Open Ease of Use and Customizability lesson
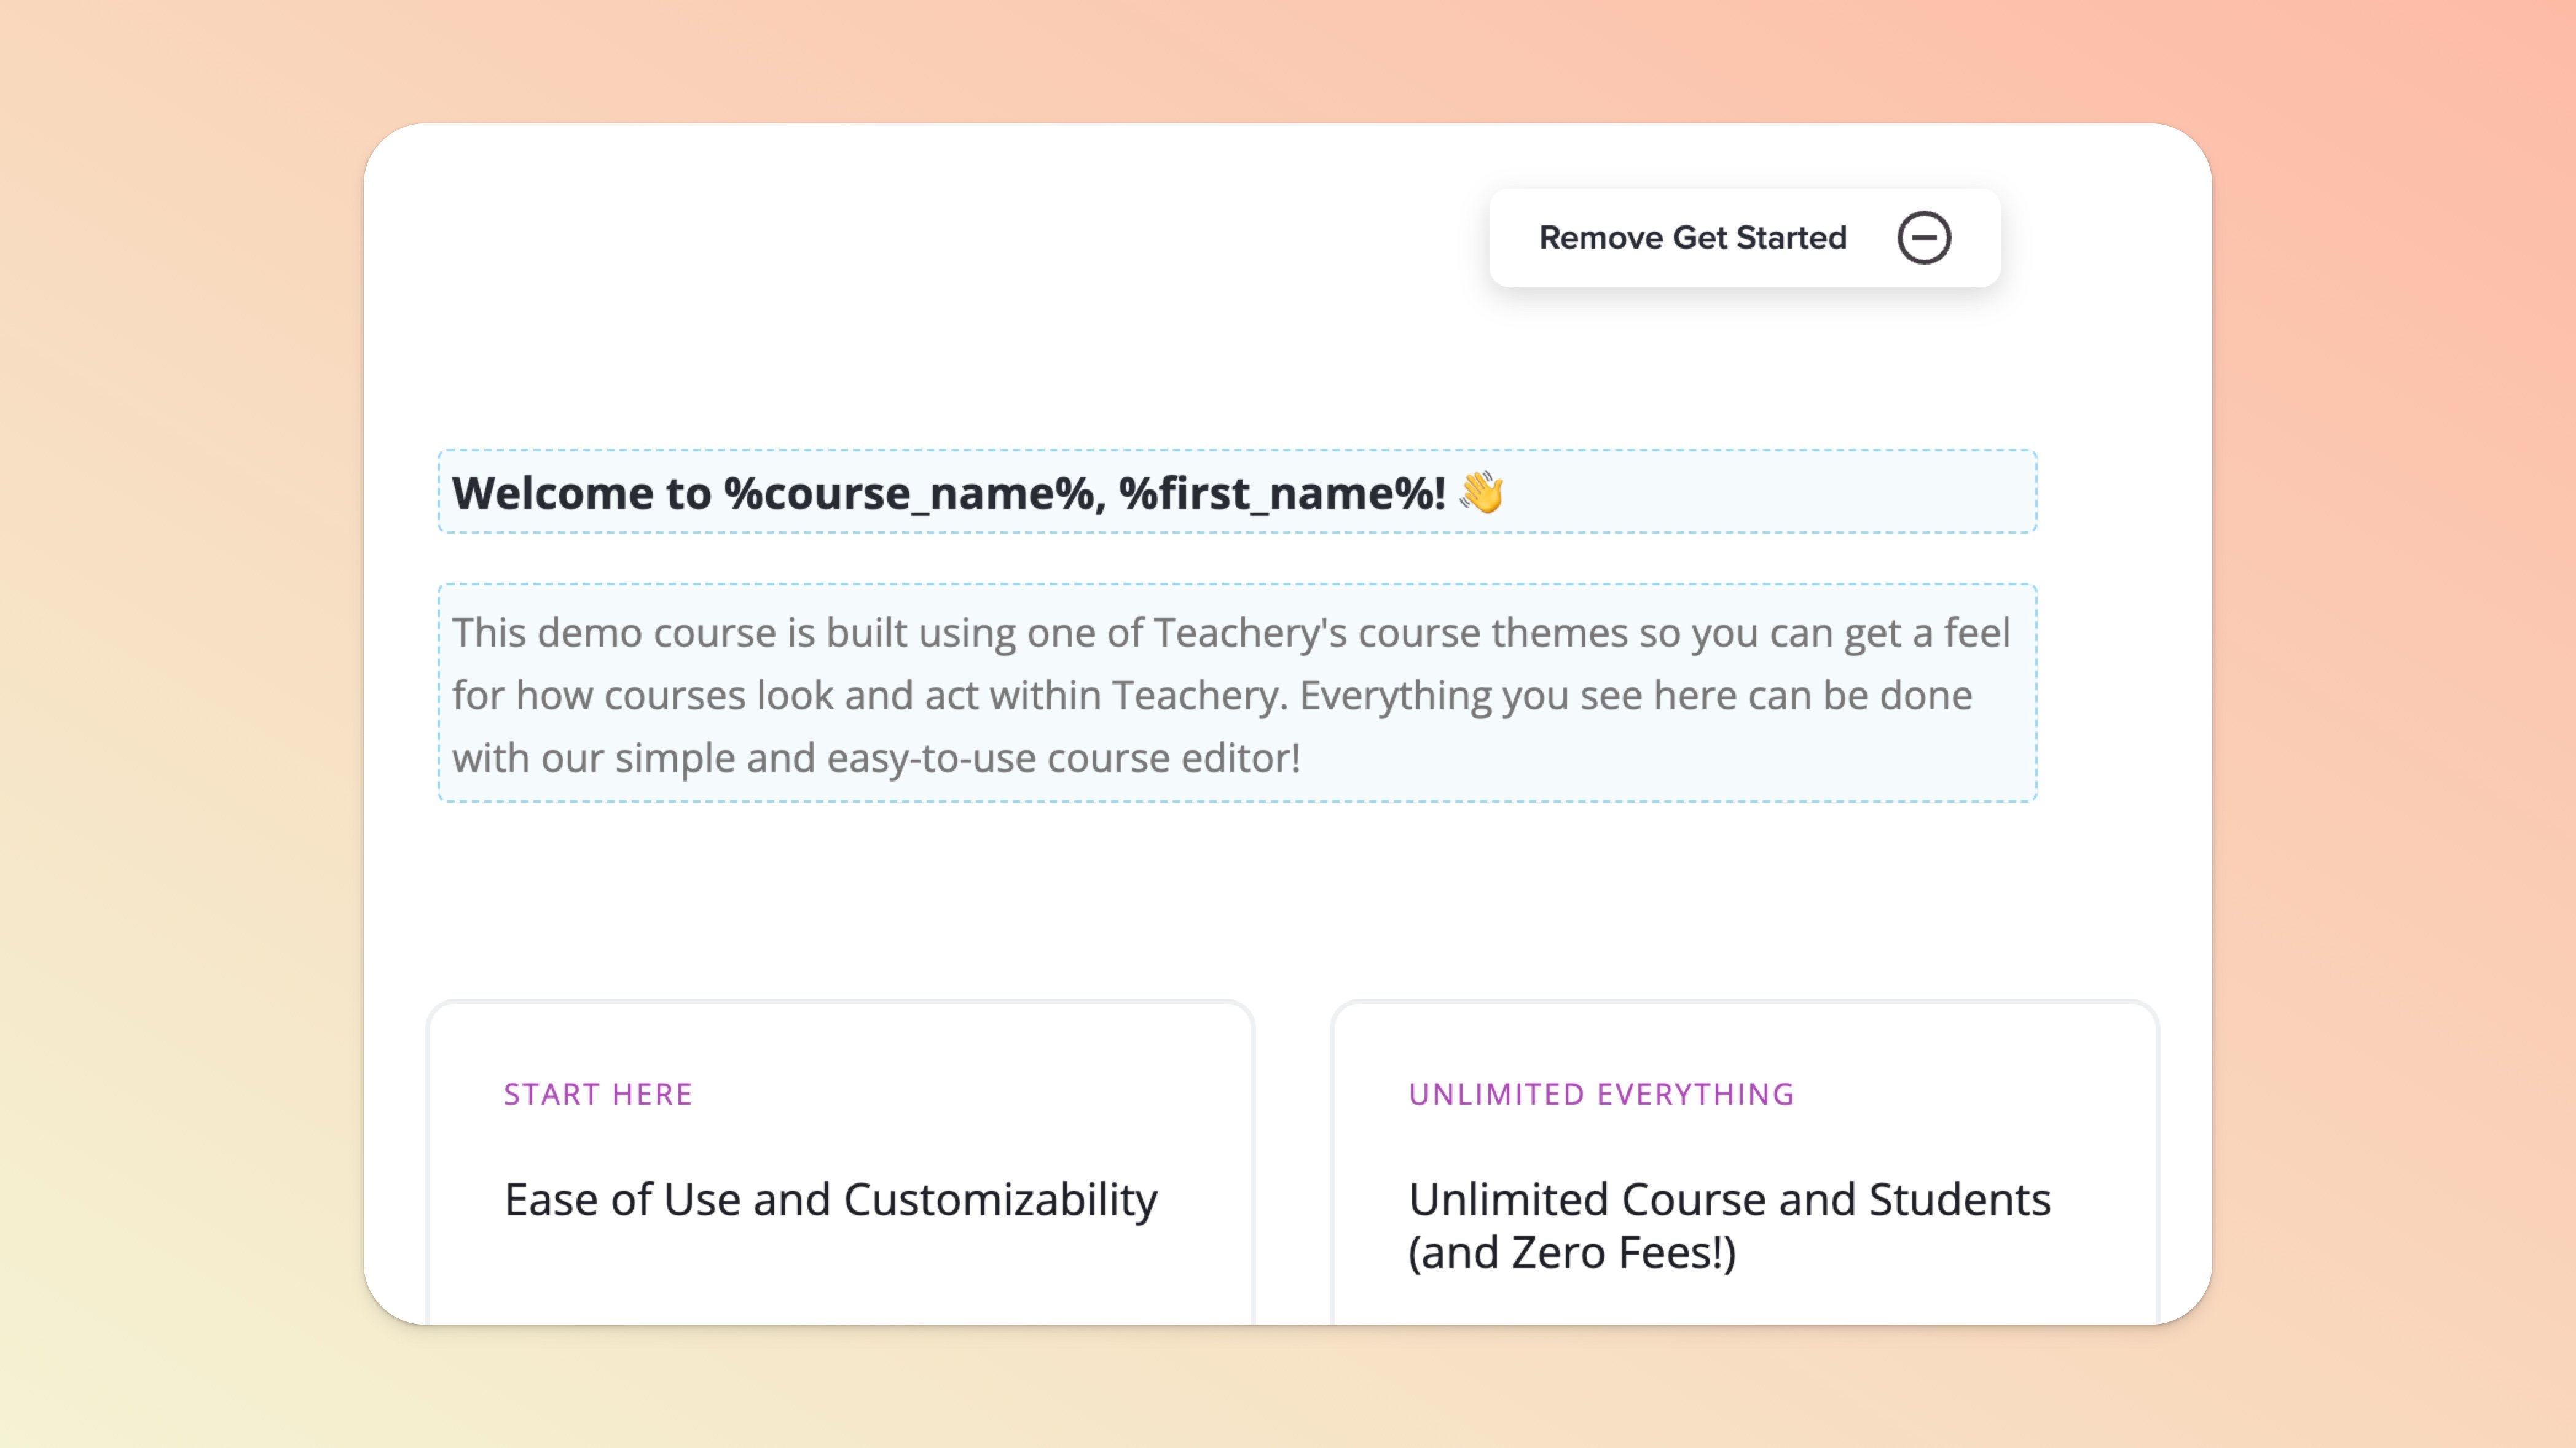Image resolution: width=2576 pixels, height=1448 pixels. coord(830,1199)
